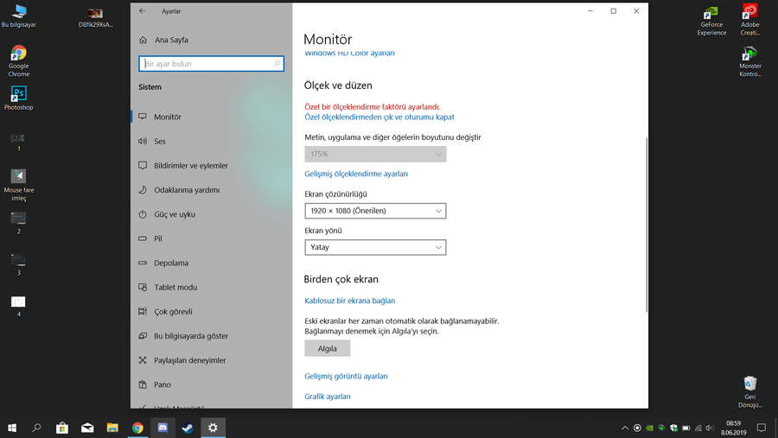The image size is (778, 438).
Task: Open Ekran çözünürlüğü 1920 × 1080 dropdown
Action: pos(375,211)
